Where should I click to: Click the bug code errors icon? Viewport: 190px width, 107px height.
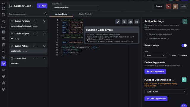[x=131, y=22]
